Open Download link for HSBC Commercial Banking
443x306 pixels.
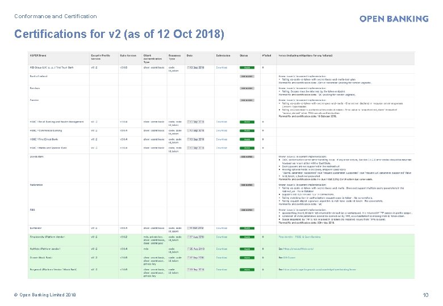[221, 131]
